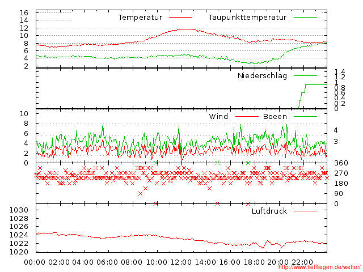Click the Boeen legend label
The width and height of the screenshot is (363, 272).
275,116
